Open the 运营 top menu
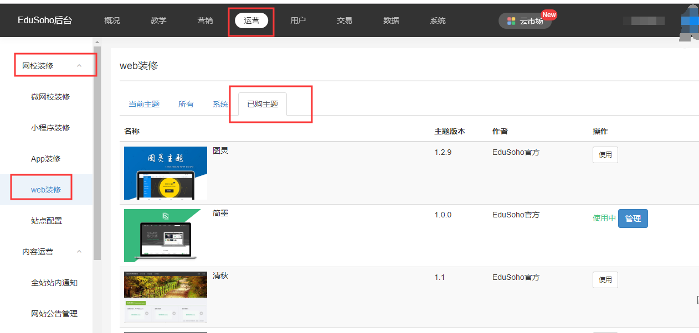Screen dimensions: 699x333 coord(251,20)
